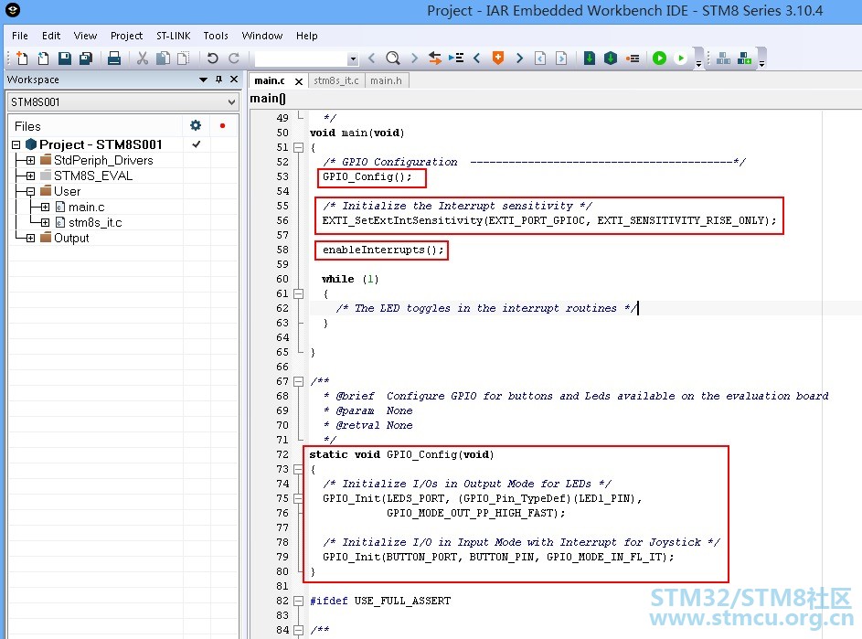Open the search text dropdown

pyautogui.click(x=353, y=59)
